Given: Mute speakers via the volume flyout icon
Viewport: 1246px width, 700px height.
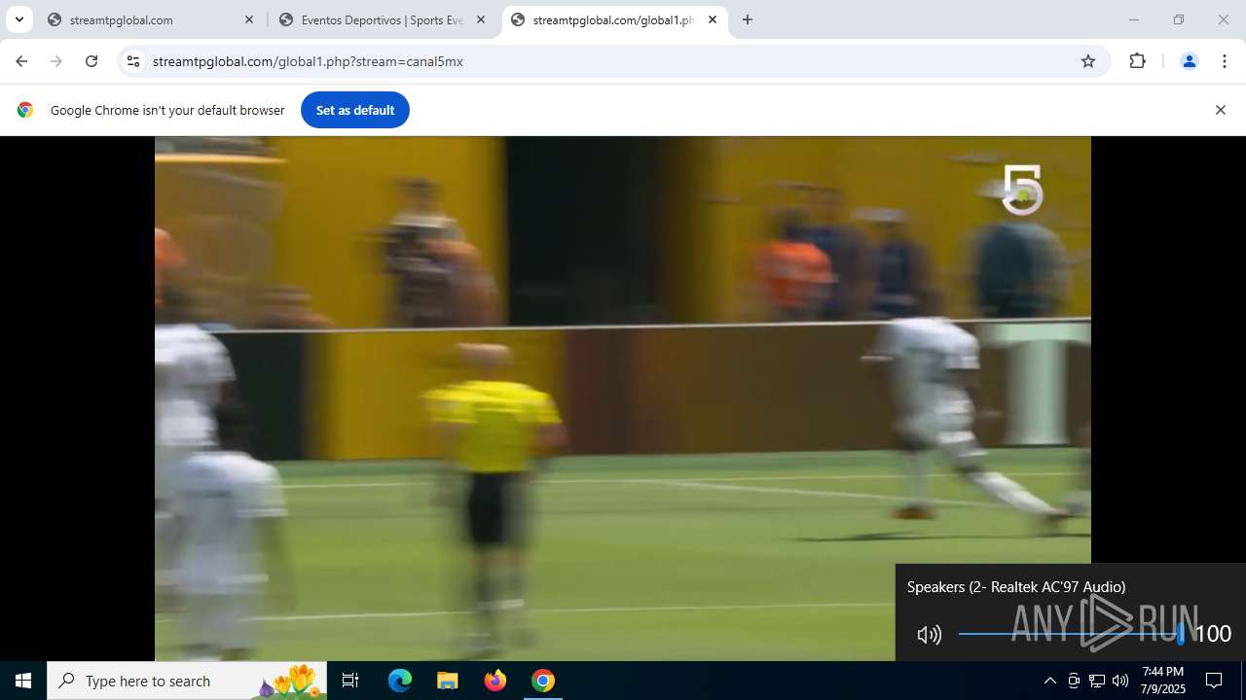Looking at the screenshot, I should pyautogui.click(x=930, y=635).
